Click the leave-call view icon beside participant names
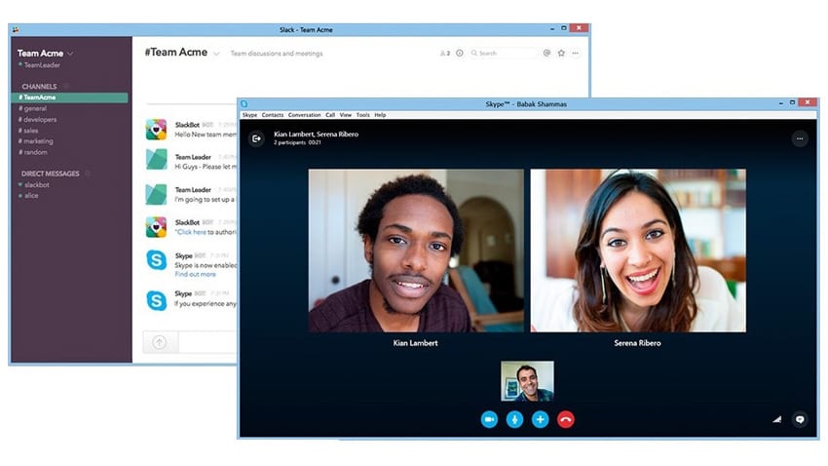This screenshot has height=466, width=828. [256, 138]
